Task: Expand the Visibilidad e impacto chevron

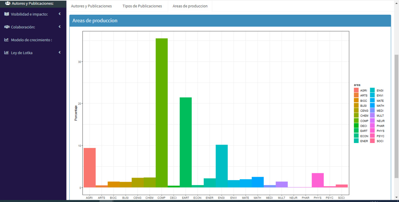Action: tap(59, 14)
